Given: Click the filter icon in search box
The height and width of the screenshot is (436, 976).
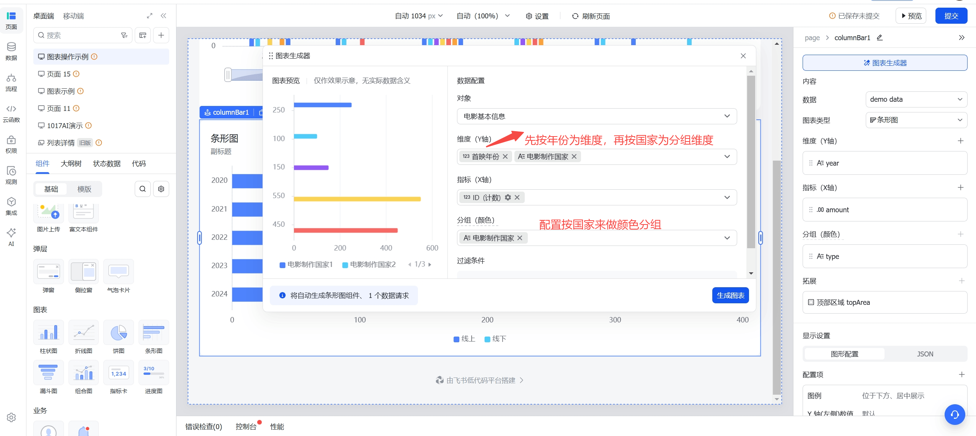Looking at the screenshot, I should [x=124, y=35].
